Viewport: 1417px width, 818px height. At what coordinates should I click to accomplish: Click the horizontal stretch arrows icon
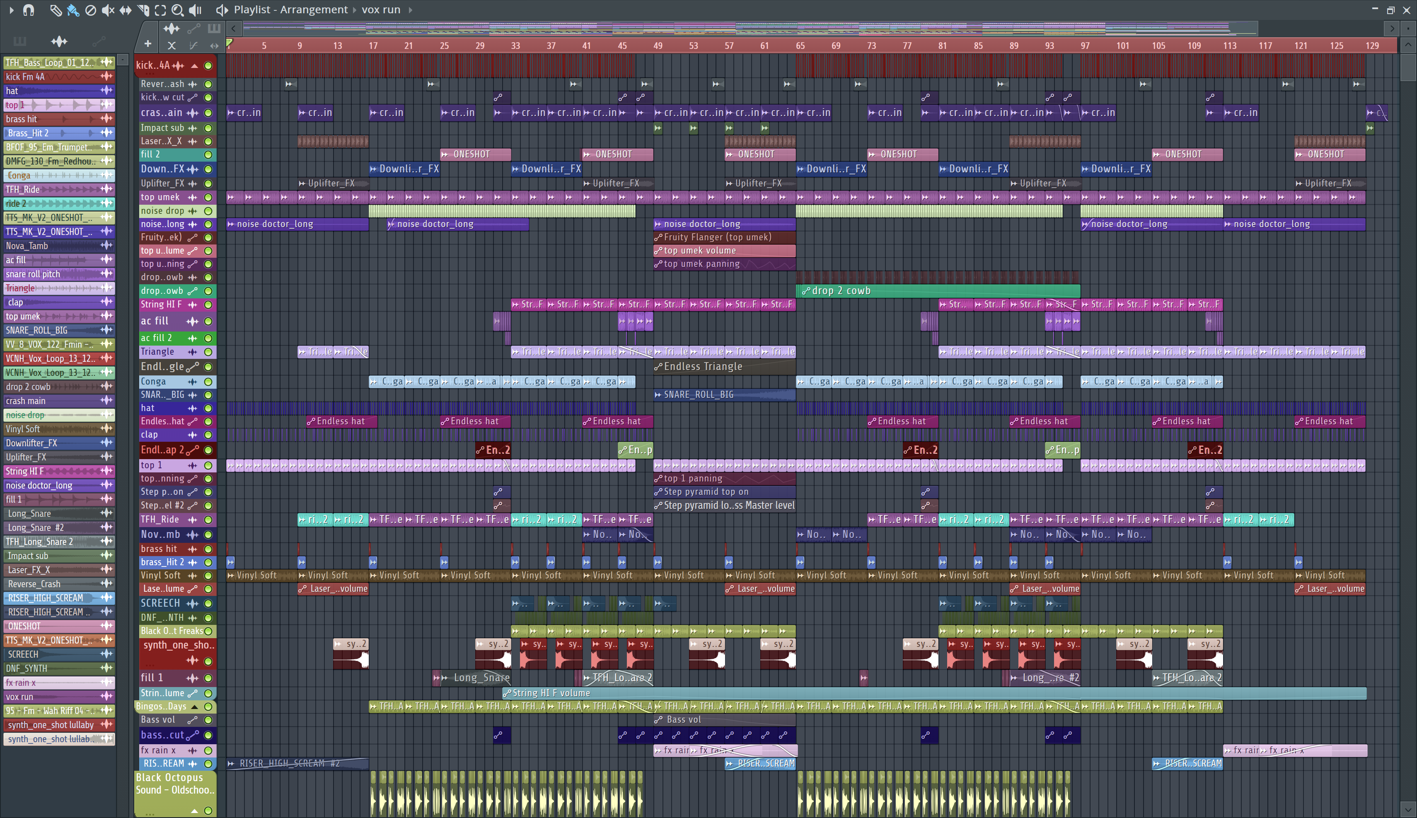tap(214, 46)
